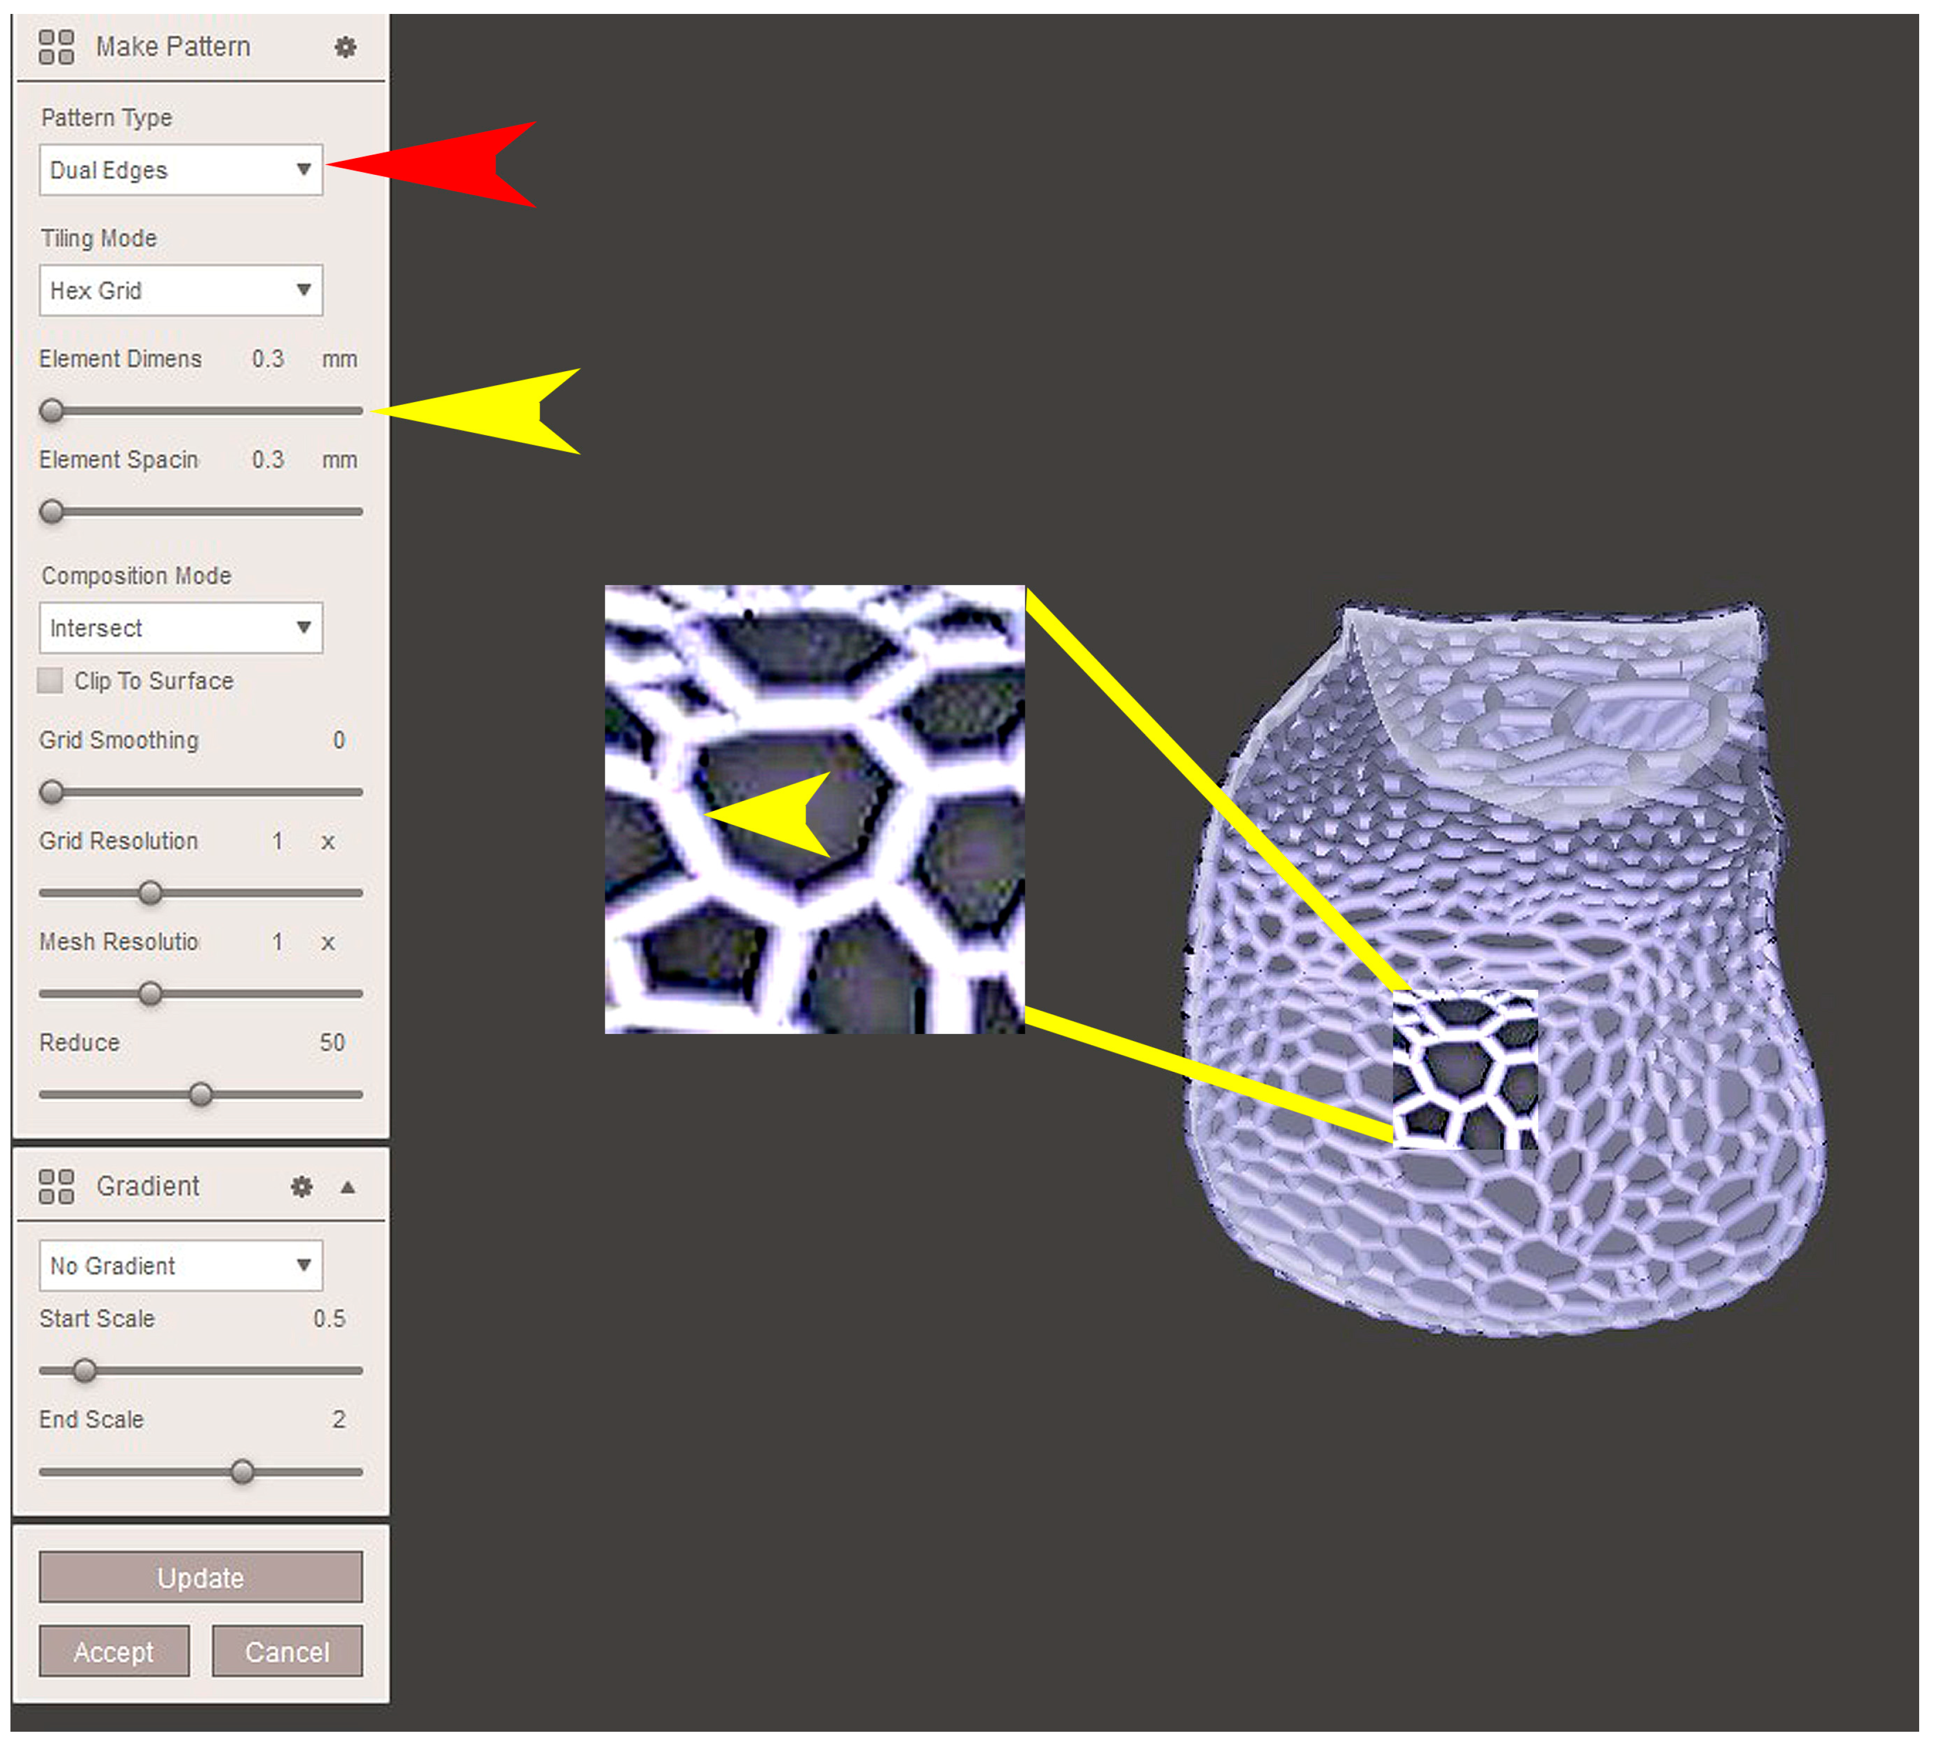
Task: Open the Pattern Type dropdown
Action: pyautogui.click(x=181, y=170)
